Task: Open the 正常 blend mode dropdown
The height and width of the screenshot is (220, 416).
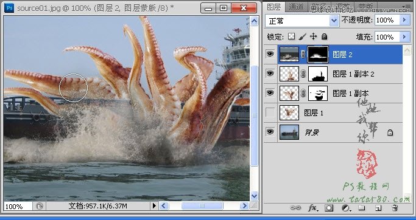Action: pos(302,21)
